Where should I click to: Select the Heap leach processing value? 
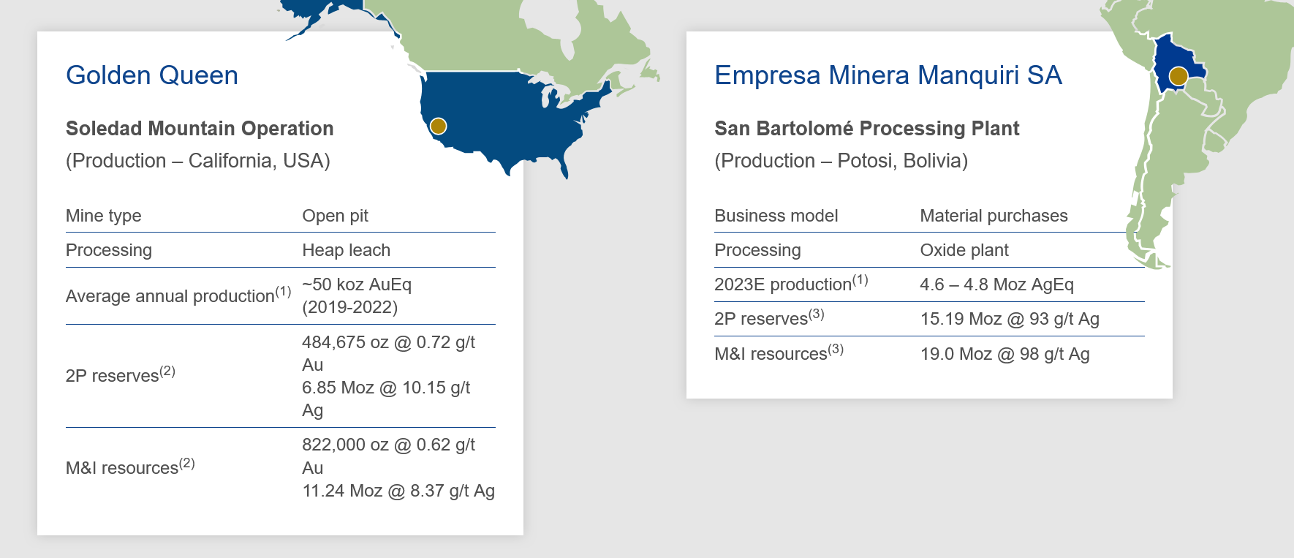pos(346,250)
